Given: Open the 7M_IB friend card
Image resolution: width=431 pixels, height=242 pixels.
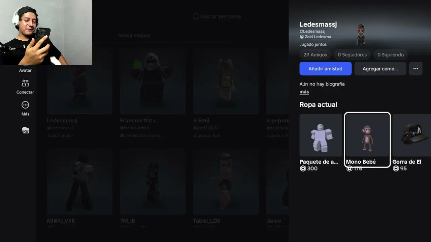Looking at the screenshot, I should (x=153, y=188).
